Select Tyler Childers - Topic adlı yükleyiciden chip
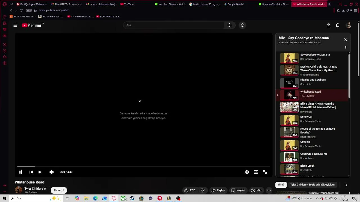Screen dimensions: 360x202 tap(312, 185)
